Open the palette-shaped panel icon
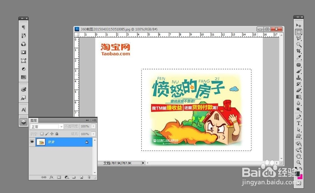Screen dimensions: 315x193 [24, 89]
